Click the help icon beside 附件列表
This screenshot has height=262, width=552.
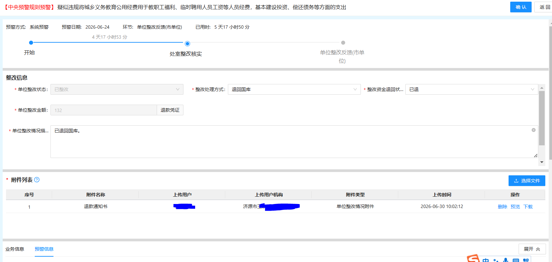pos(37,180)
